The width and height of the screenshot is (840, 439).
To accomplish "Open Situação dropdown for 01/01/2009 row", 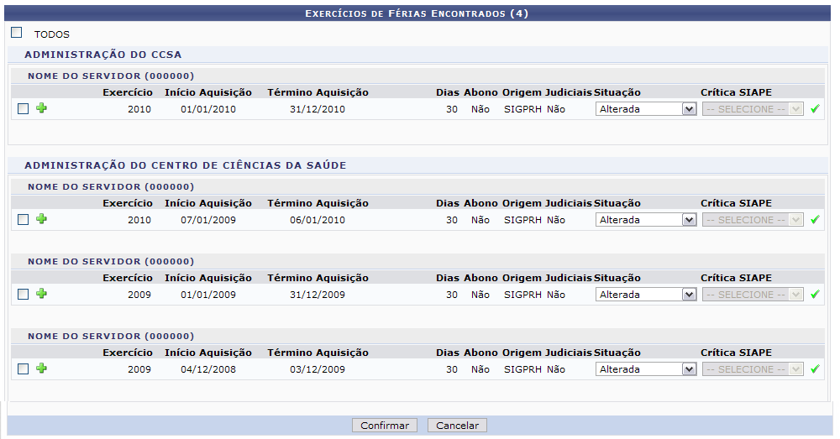I will tap(646, 295).
